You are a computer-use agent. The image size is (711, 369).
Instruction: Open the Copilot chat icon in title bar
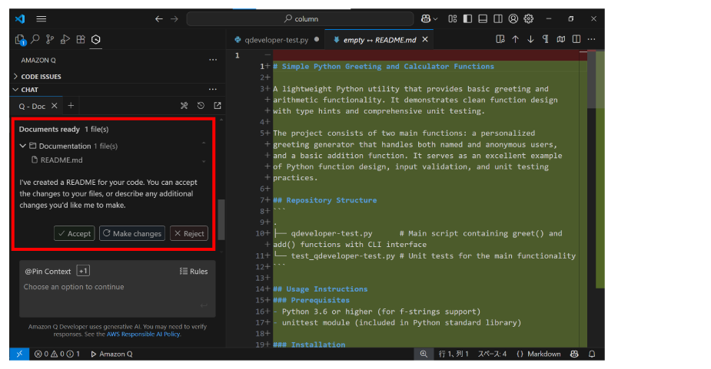coord(426,18)
